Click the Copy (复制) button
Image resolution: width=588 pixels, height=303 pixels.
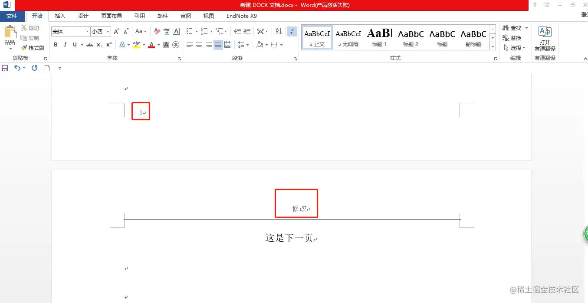point(30,38)
